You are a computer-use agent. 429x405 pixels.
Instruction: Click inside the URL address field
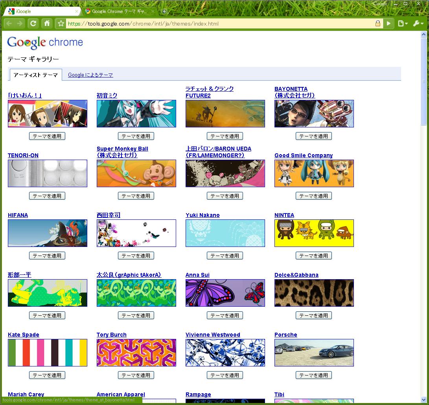pos(220,24)
